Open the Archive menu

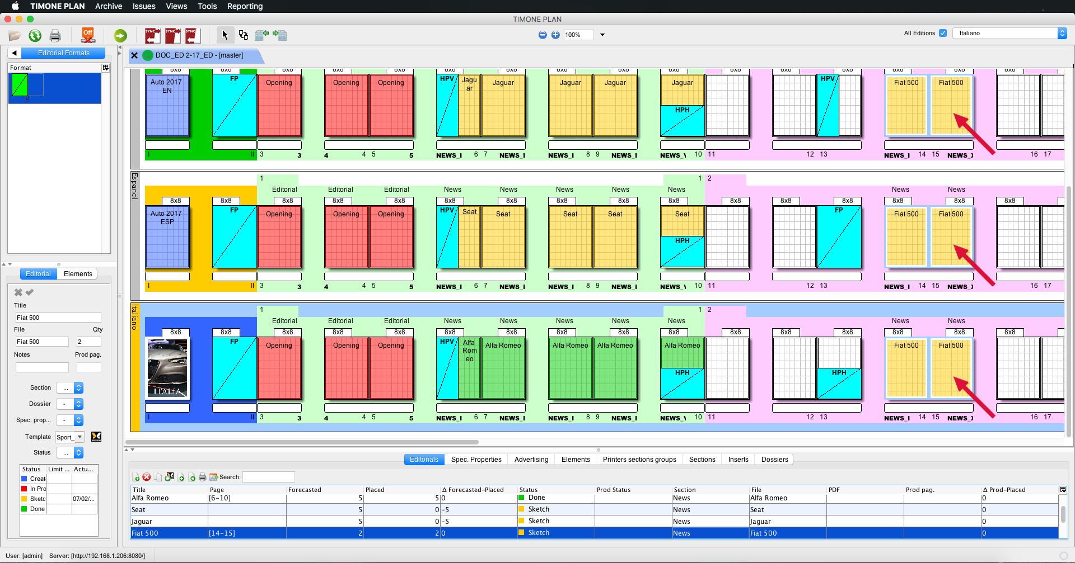pyautogui.click(x=109, y=6)
